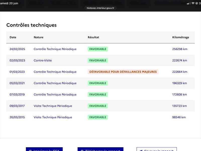Click 'Visite Technique Périodique' in the 26/03/2015 row
This screenshot has height=151, width=201.
click(53, 117)
